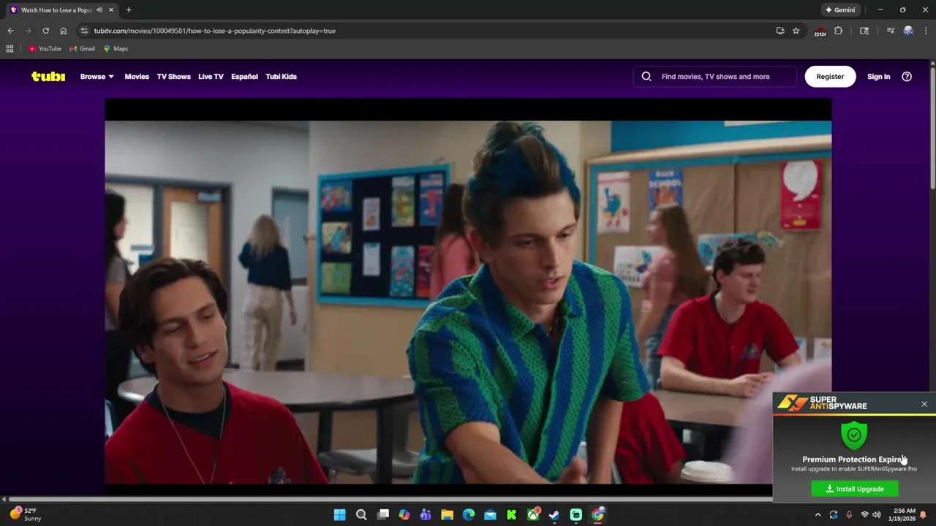Open the weather widget 52°F Sunny

click(25, 514)
